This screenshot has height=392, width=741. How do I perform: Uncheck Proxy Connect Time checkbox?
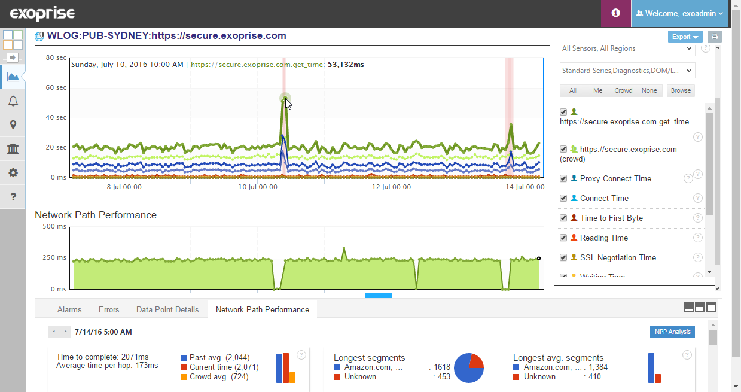tap(563, 178)
